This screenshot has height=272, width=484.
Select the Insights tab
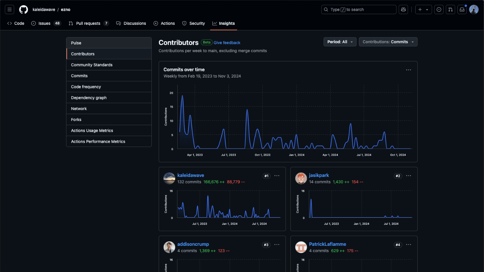click(224, 23)
